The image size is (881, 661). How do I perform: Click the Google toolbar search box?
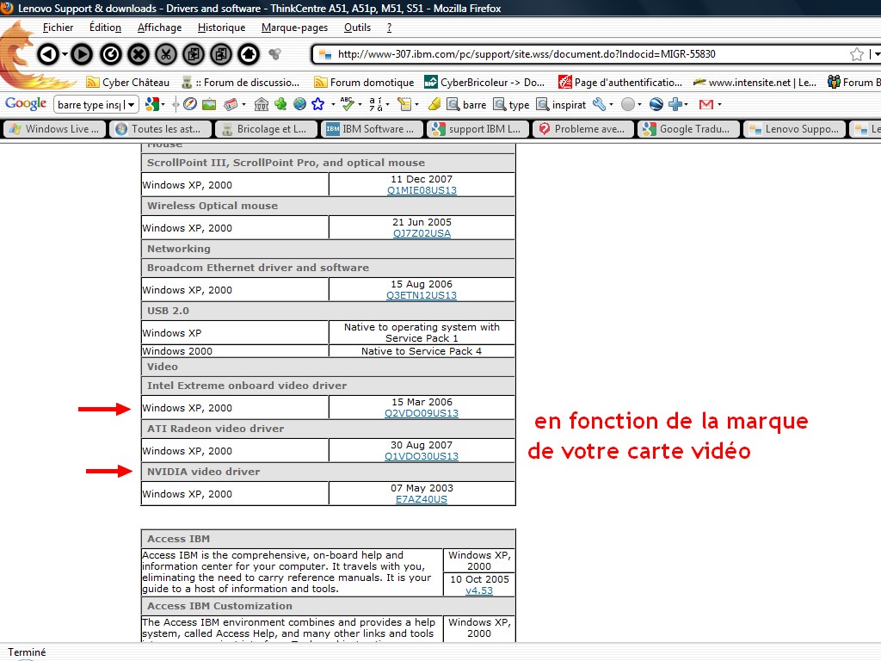pos(89,104)
